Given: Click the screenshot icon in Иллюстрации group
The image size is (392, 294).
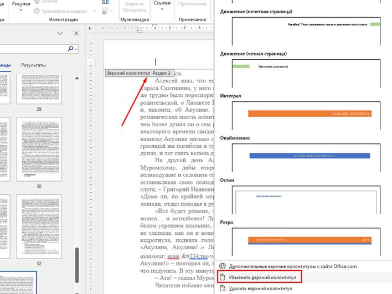Looking at the screenshot, I should click(x=105, y=11).
